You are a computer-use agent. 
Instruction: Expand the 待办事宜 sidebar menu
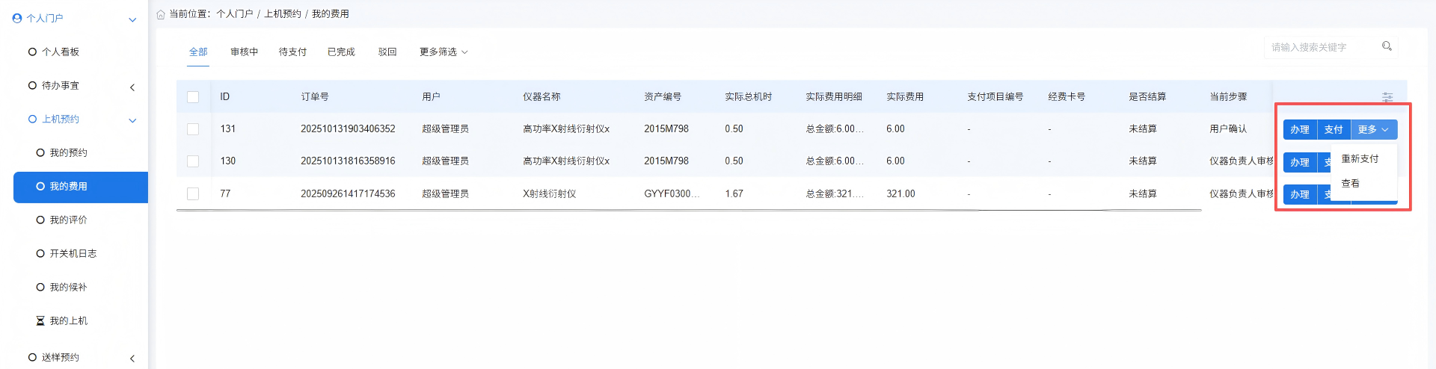[x=132, y=87]
